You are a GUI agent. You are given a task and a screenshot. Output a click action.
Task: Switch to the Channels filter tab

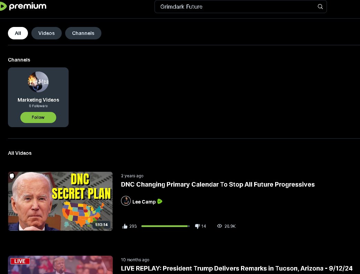tap(83, 33)
